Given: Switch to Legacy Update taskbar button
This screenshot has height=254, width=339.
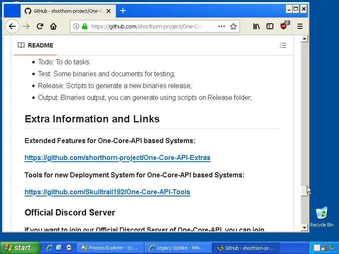Looking at the screenshot, I should click(x=178, y=248).
